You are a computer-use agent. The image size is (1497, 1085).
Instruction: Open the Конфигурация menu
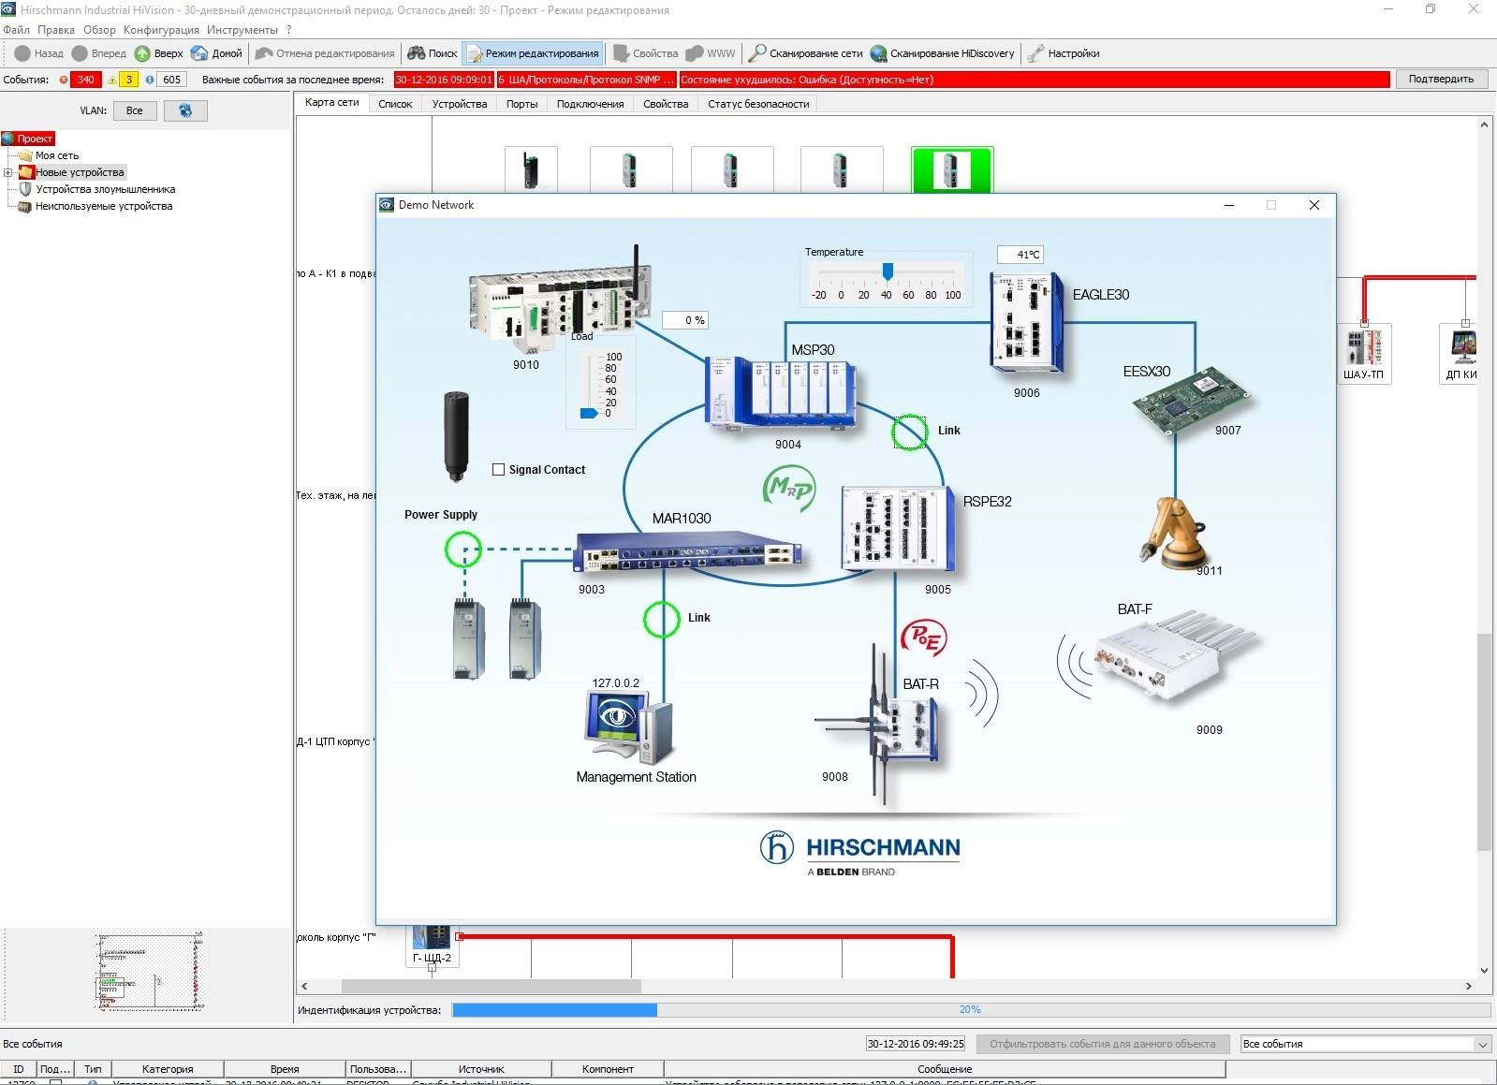click(x=161, y=30)
